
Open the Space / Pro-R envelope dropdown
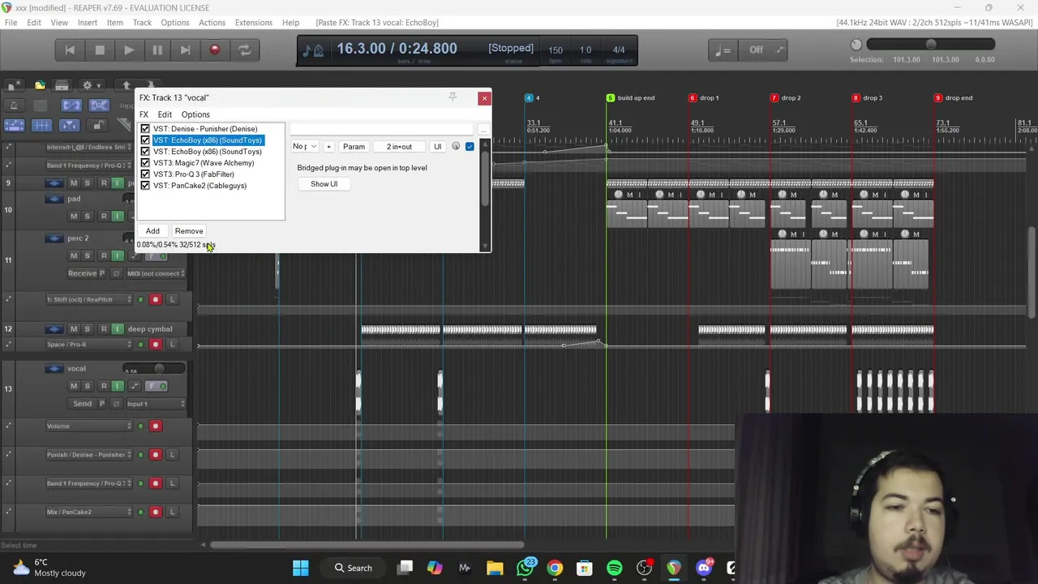[88, 345]
